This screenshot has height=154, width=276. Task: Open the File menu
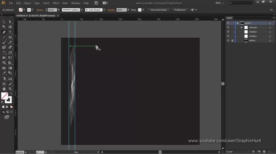tap(11, 3)
